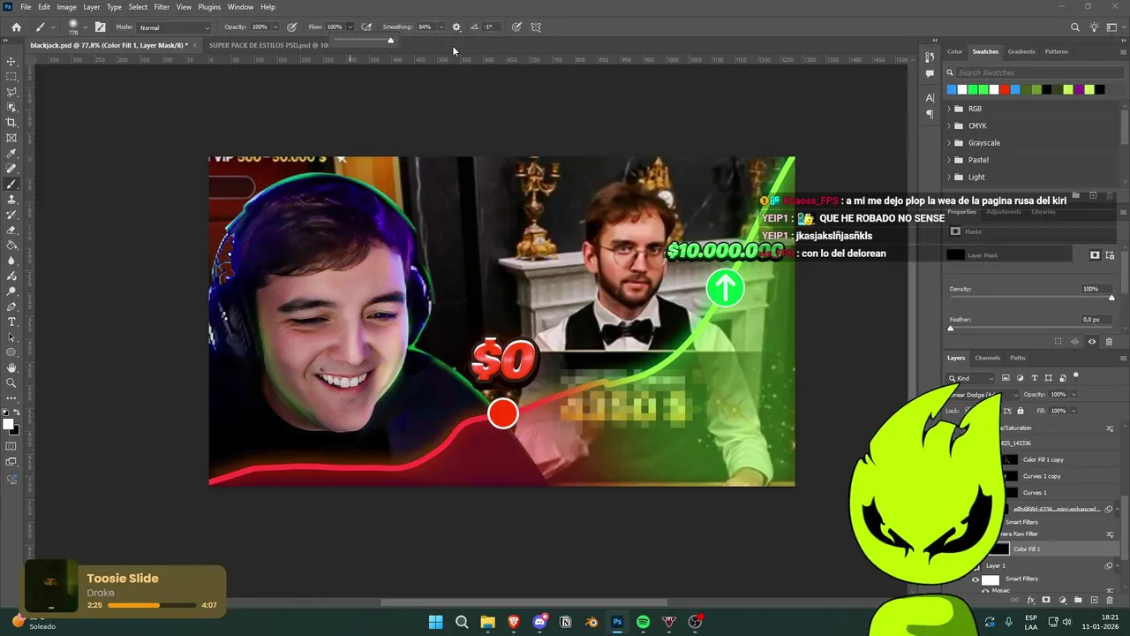The image size is (1130, 636).
Task: Switch to the Gradients tab
Action: coord(1021,51)
